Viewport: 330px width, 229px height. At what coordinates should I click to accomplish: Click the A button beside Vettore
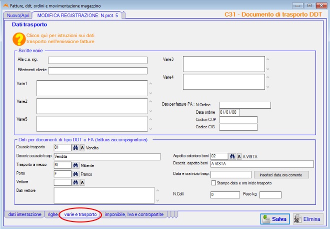(82, 182)
